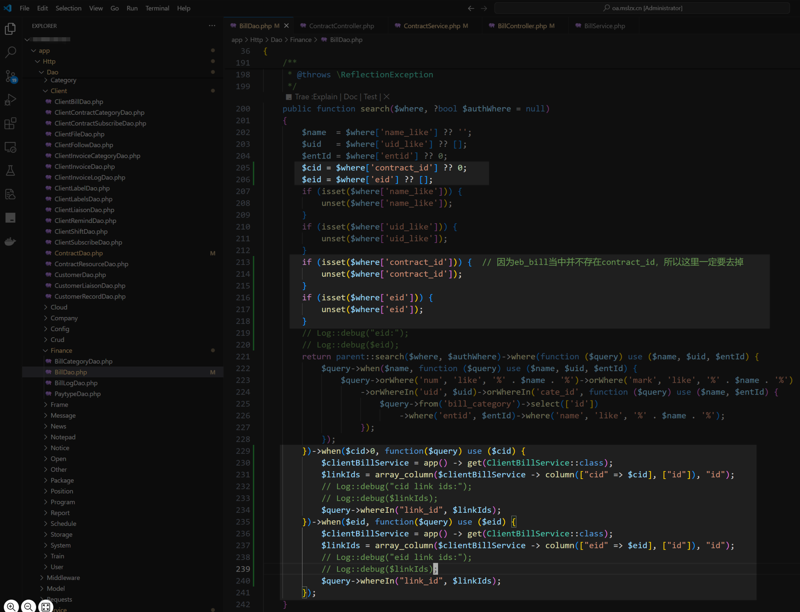Expand the Crud folder
The height and width of the screenshot is (612, 800).
pyautogui.click(x=45, y=339)
